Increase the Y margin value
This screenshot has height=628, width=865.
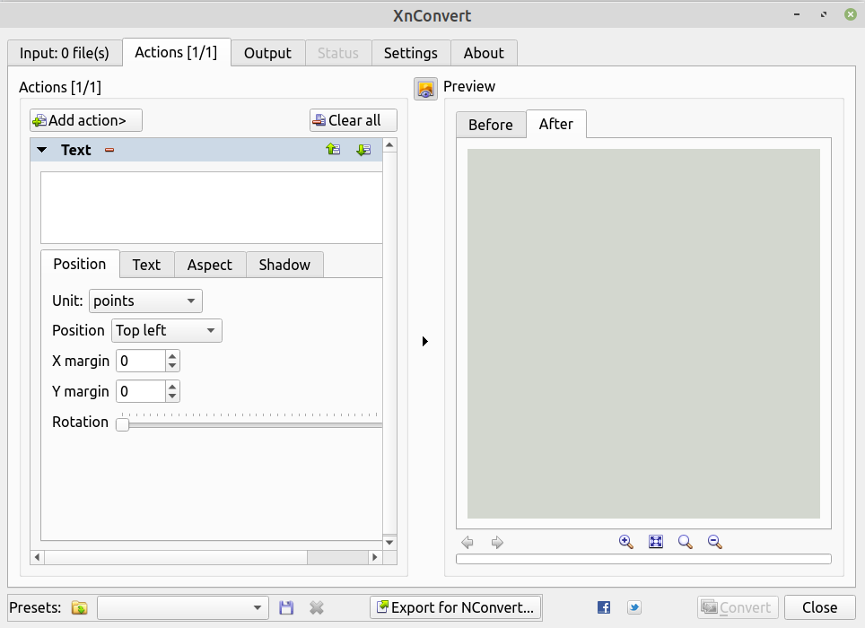click(172, 386)
